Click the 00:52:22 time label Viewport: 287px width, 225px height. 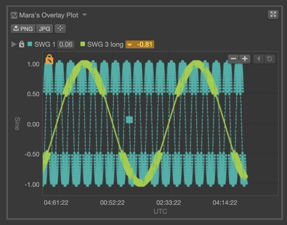tap(112, 202)
